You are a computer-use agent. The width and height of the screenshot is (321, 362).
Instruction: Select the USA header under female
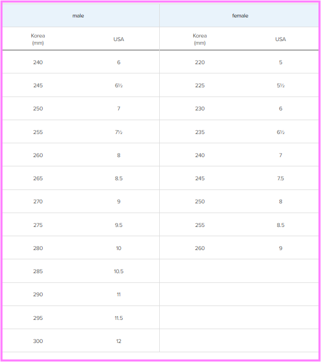(280, 39)
